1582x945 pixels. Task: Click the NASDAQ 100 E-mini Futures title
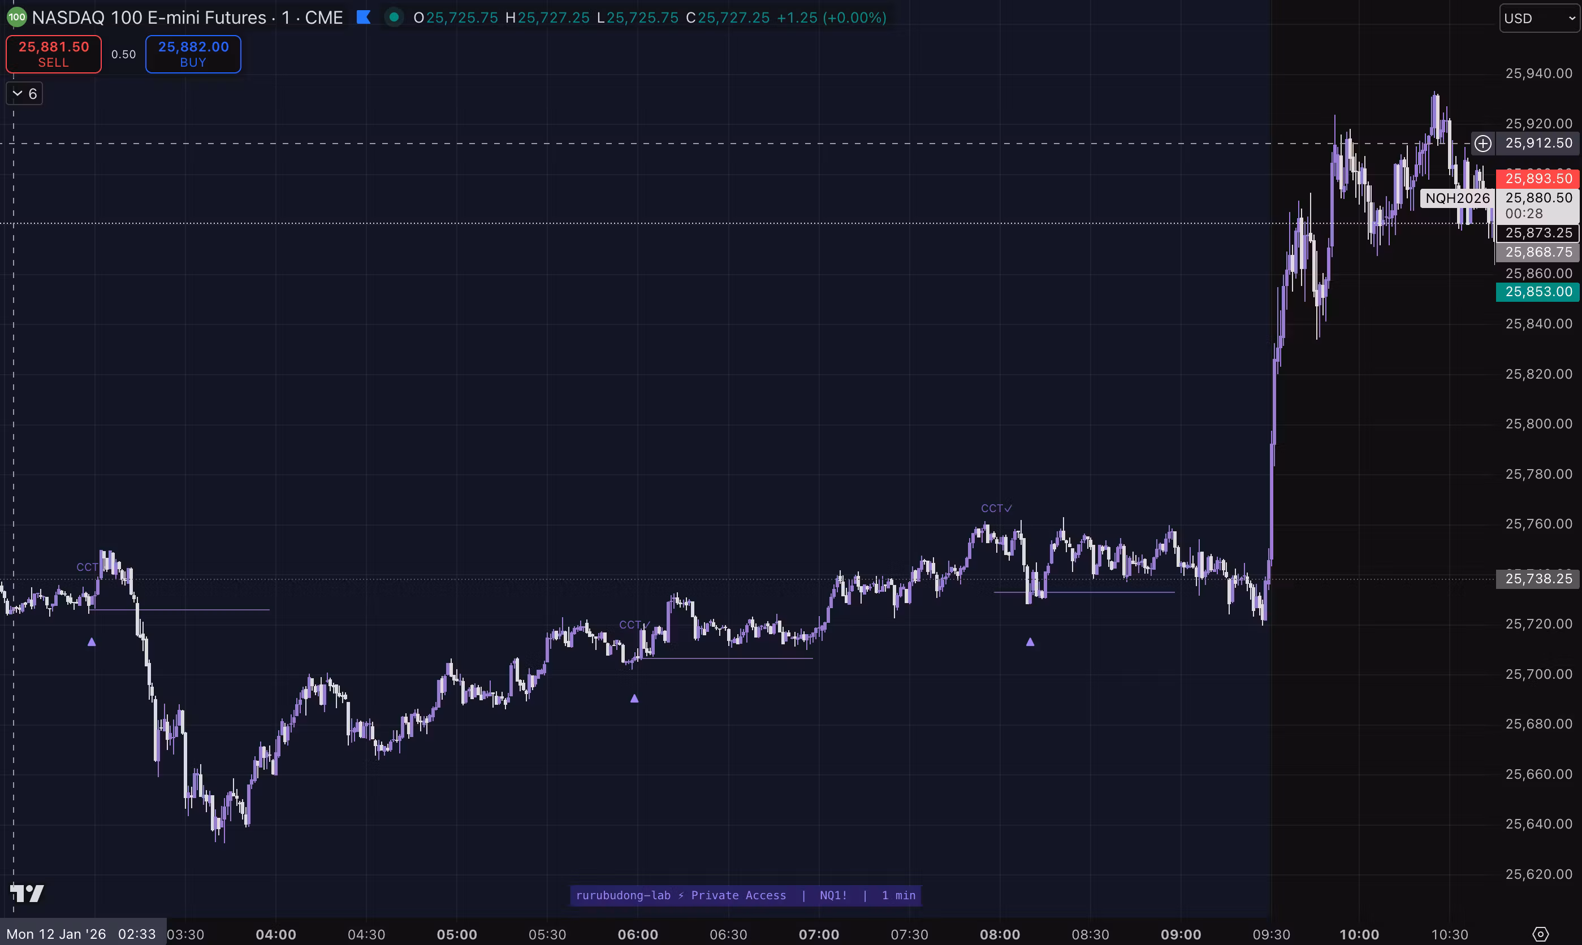coord(149,17)
